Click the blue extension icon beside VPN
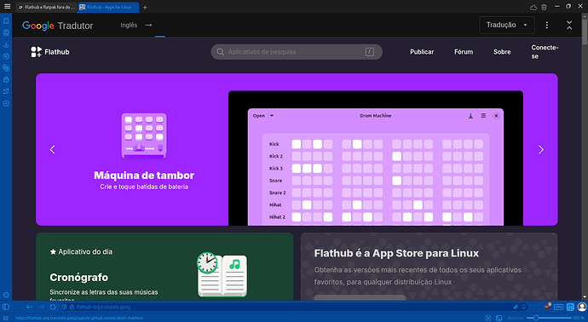 click(x=570, y=307)
